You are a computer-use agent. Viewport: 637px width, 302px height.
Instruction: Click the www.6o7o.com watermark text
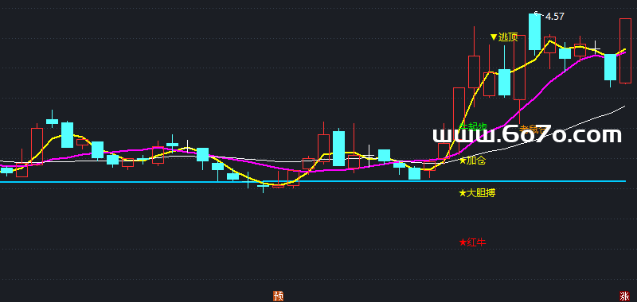(527, 135)
